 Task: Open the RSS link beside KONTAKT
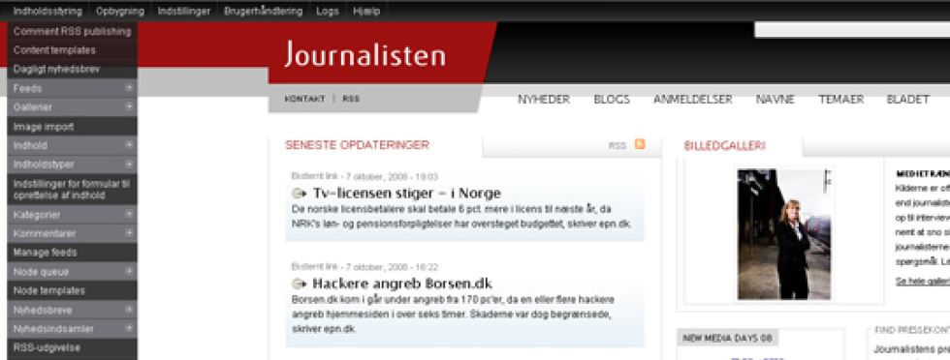(x=351, y=100)
